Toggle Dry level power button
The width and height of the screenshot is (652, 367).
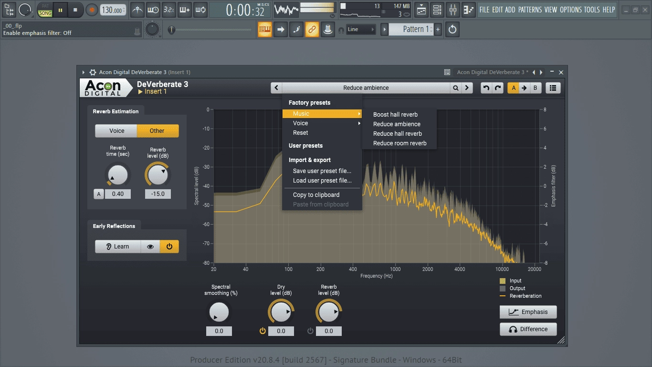(263, 331)
